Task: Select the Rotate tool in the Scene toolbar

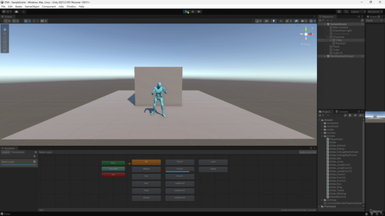Action: 5,38
